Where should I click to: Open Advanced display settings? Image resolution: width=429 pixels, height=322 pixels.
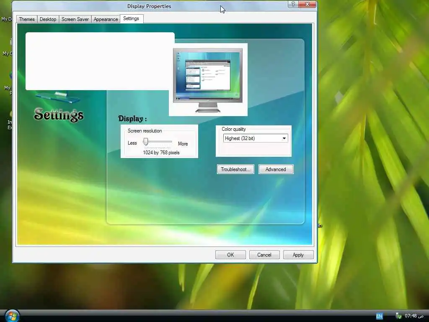[x=276, y=169]
